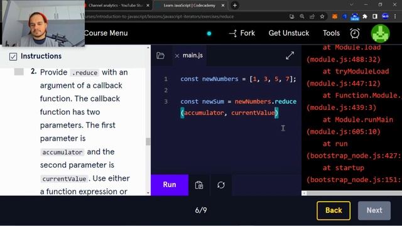
Task: Click line number 1 in editor
Action: [166, 79]
